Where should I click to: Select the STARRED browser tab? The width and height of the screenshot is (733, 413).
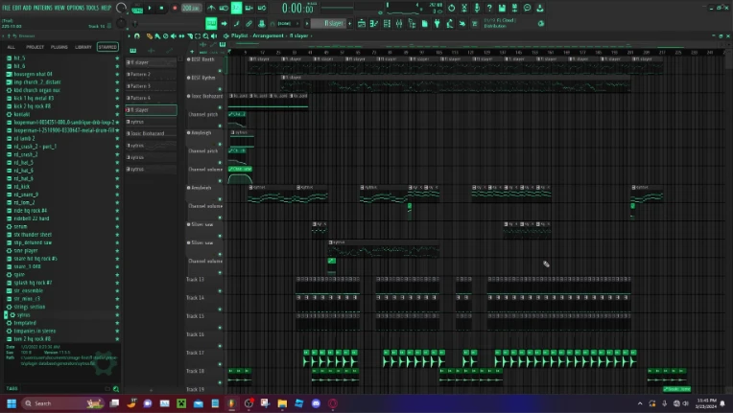[107, 47]
